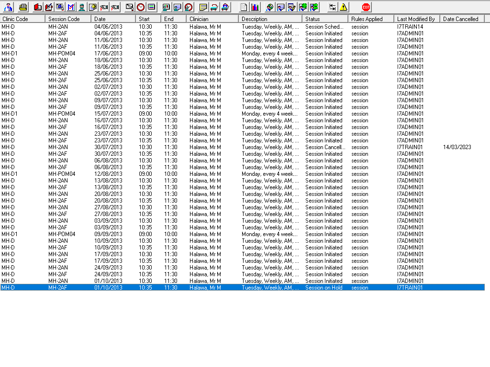The height and width of the screenshot is (367, 490).
Task: Click the Date Cancelled column header
Action: [x=462, y=19]
